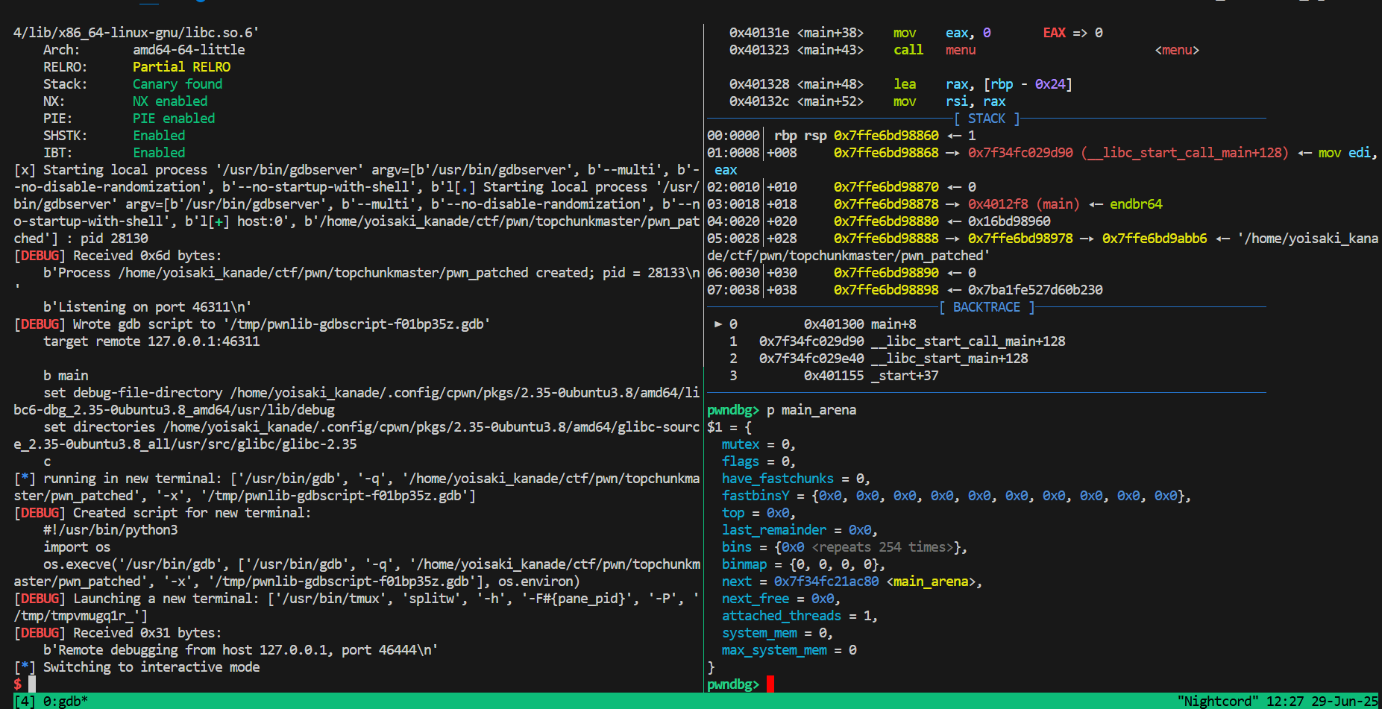Click the "p main_arena" command text
The height and width of the screenshot is (709, 1382).
click(x=811, y=410)
